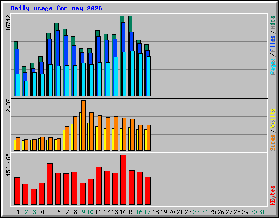Click day 20 on the date axis
Screen dimensions: 279x218
(x=172, y=212)
